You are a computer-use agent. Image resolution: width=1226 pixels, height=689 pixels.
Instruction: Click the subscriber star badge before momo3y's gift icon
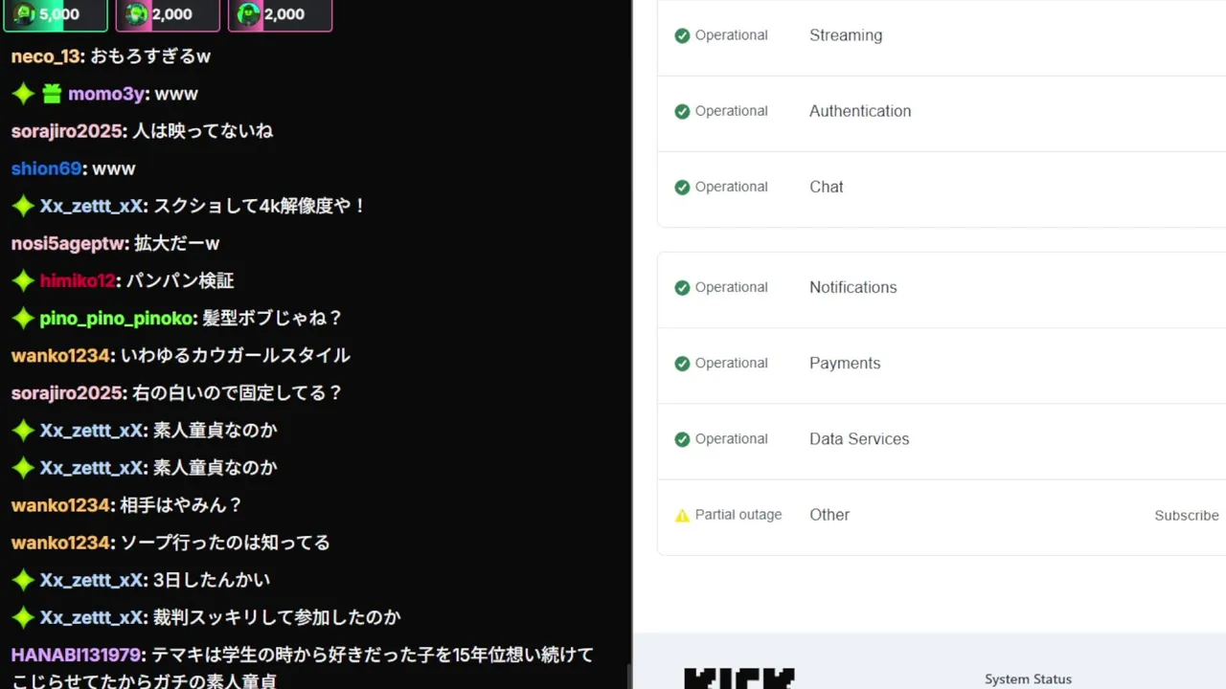click(23, 94)
